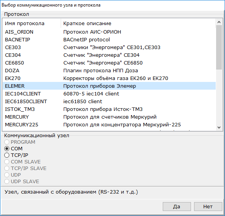Click description 'Счетчик "Энергомера" CE6850'
The height and width of the screenshot is (216, 225).
(103, 63)
